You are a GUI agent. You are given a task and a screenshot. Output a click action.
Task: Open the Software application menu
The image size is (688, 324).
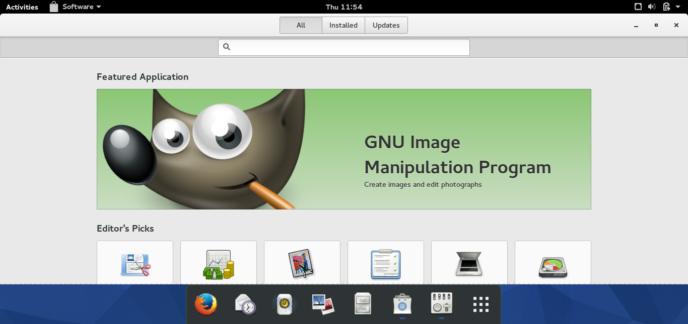tap(75, 7)
